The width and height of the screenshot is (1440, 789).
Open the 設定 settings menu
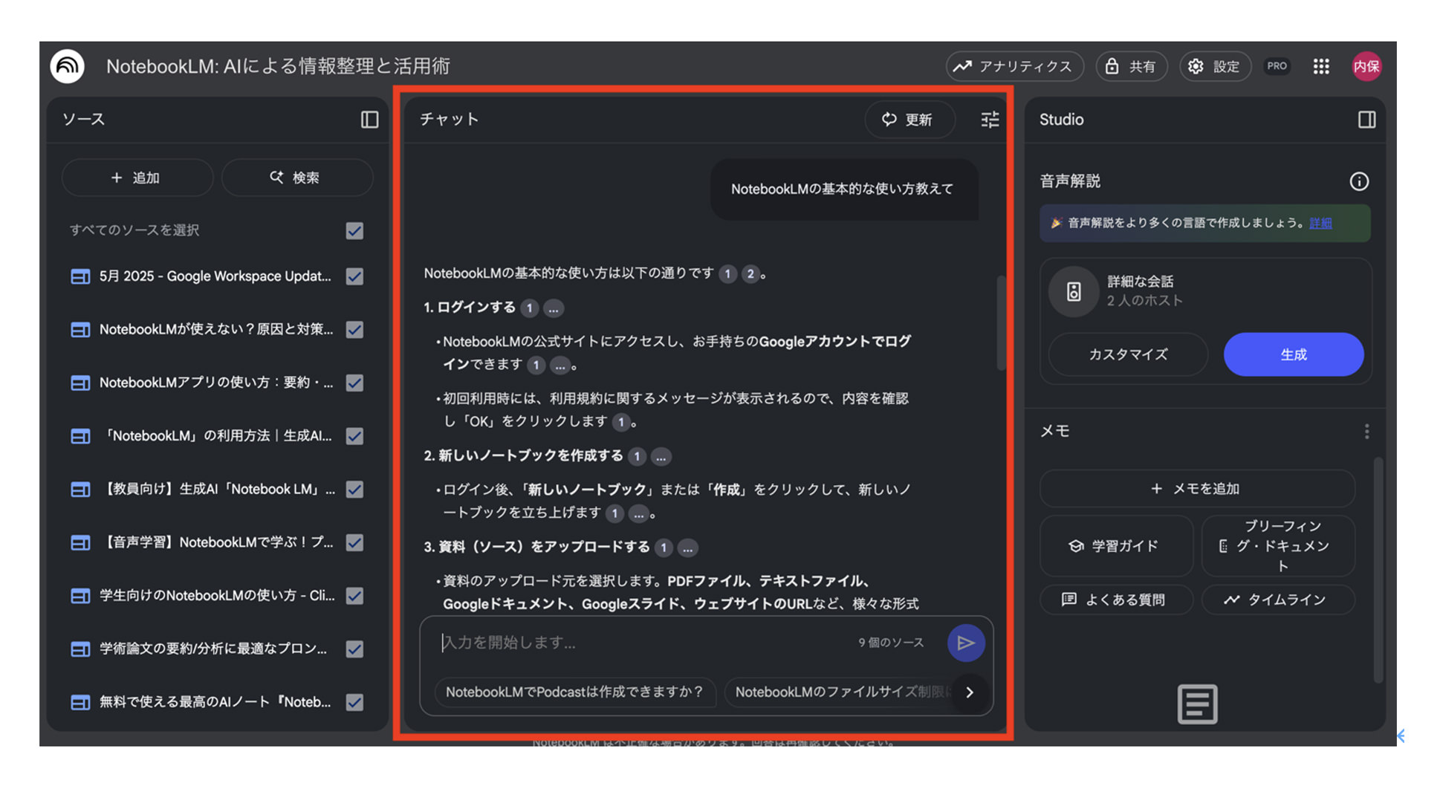[x=1215, y=66]
